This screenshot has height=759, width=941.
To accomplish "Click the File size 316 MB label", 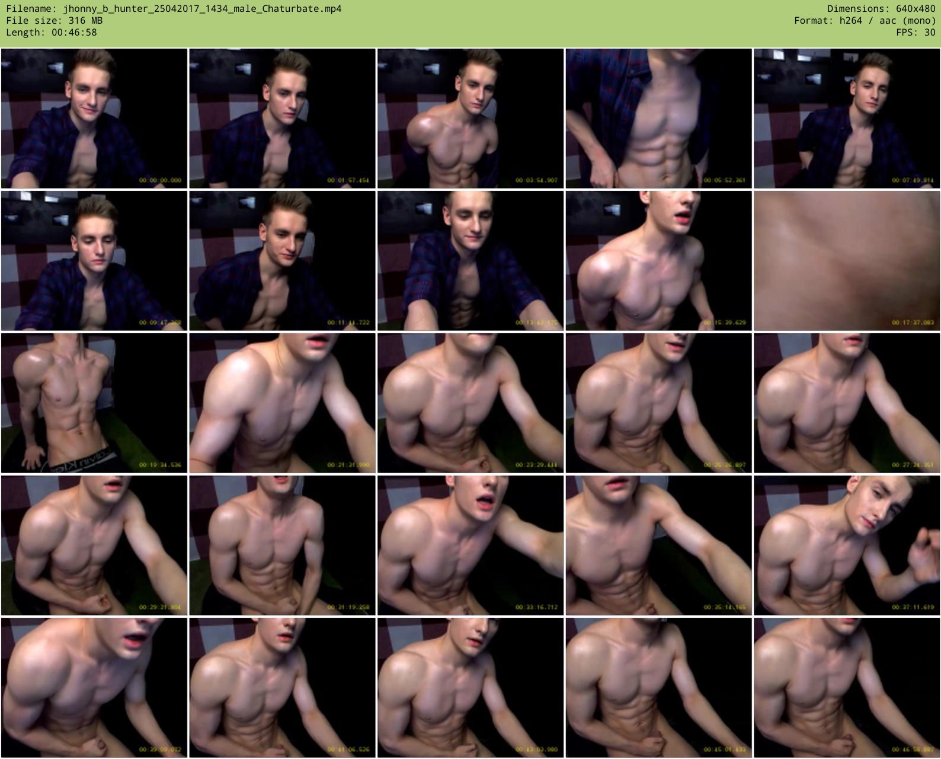I will coord(55,20).
